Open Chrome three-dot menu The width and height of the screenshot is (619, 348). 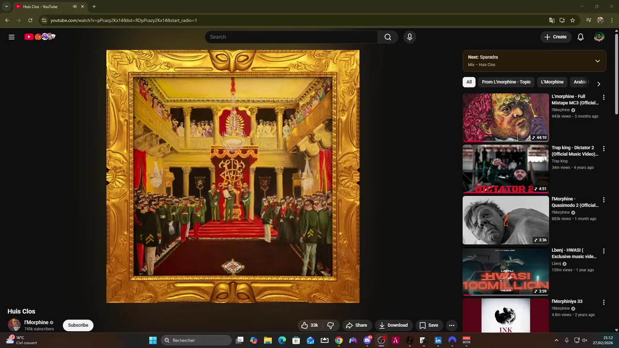[x=611, y=20]
